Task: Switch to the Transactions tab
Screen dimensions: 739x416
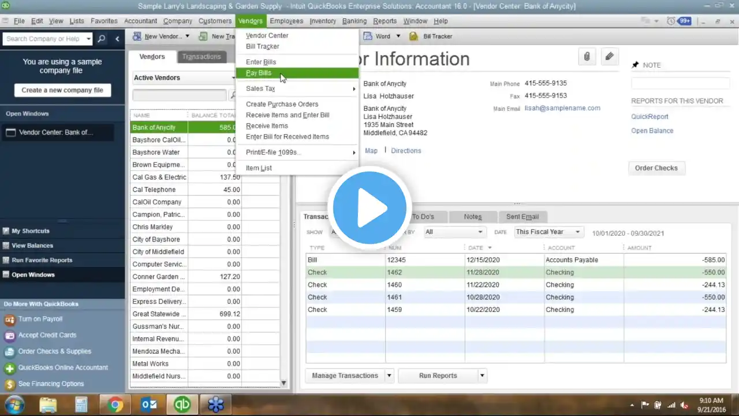Action: [x=201, y=57]
